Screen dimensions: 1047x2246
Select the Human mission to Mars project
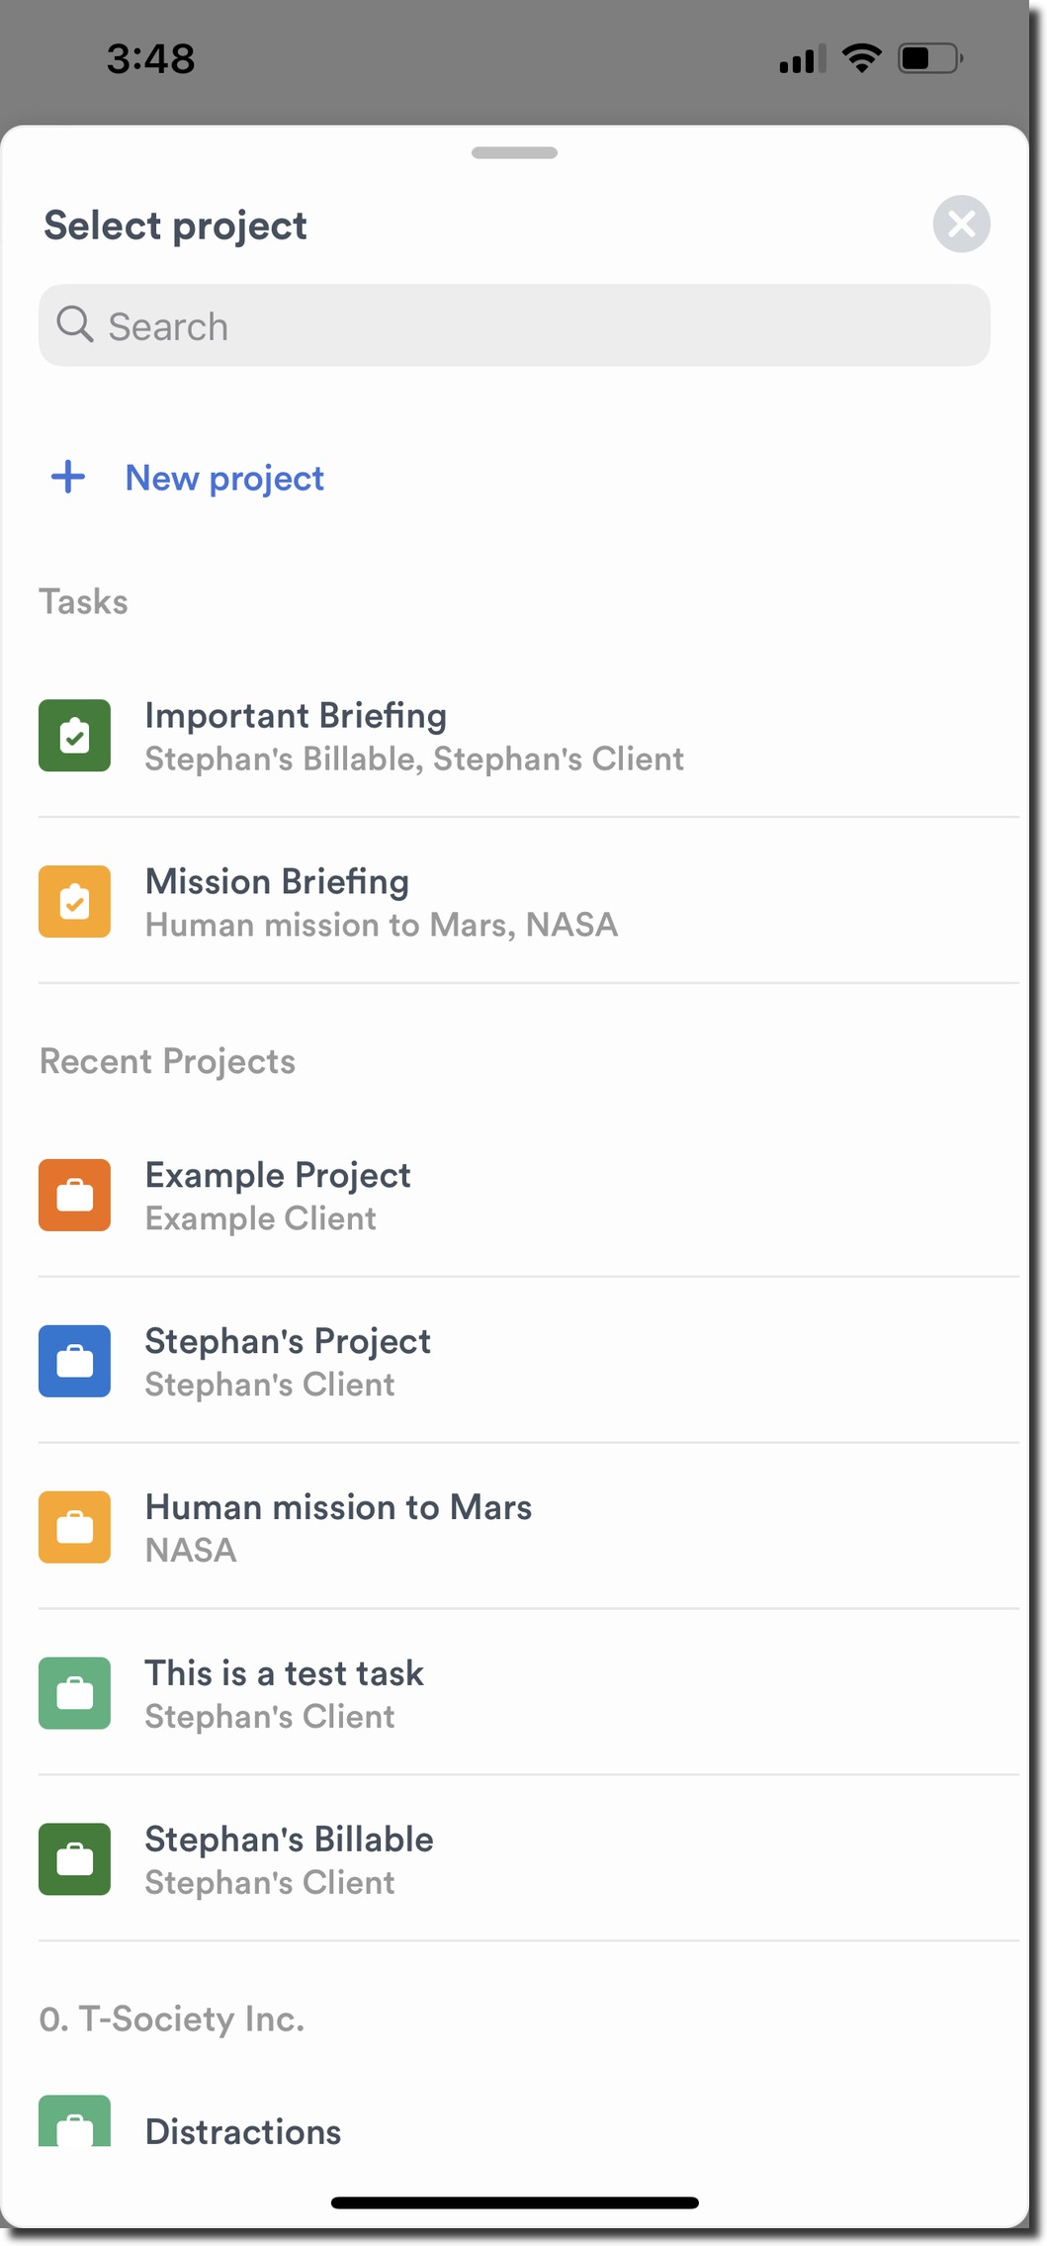[x=338, y=1527]
